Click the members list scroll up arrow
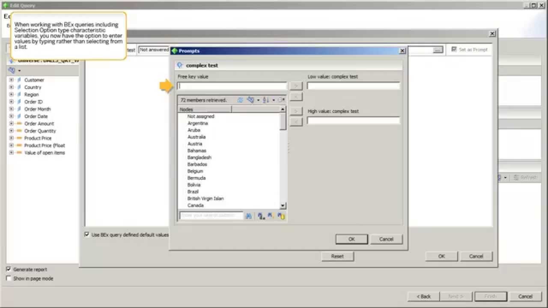The width and height of the screenshot is (548, 308). point(283,110)
